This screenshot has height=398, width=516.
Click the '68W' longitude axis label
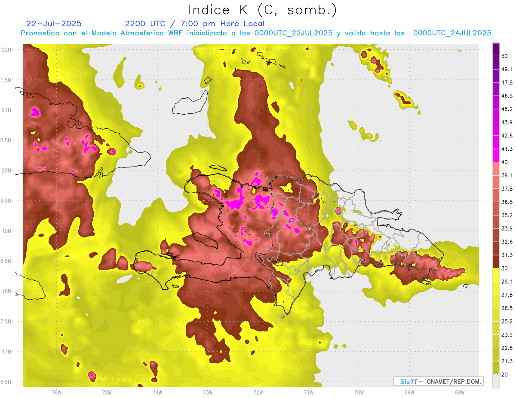[459, 392]
